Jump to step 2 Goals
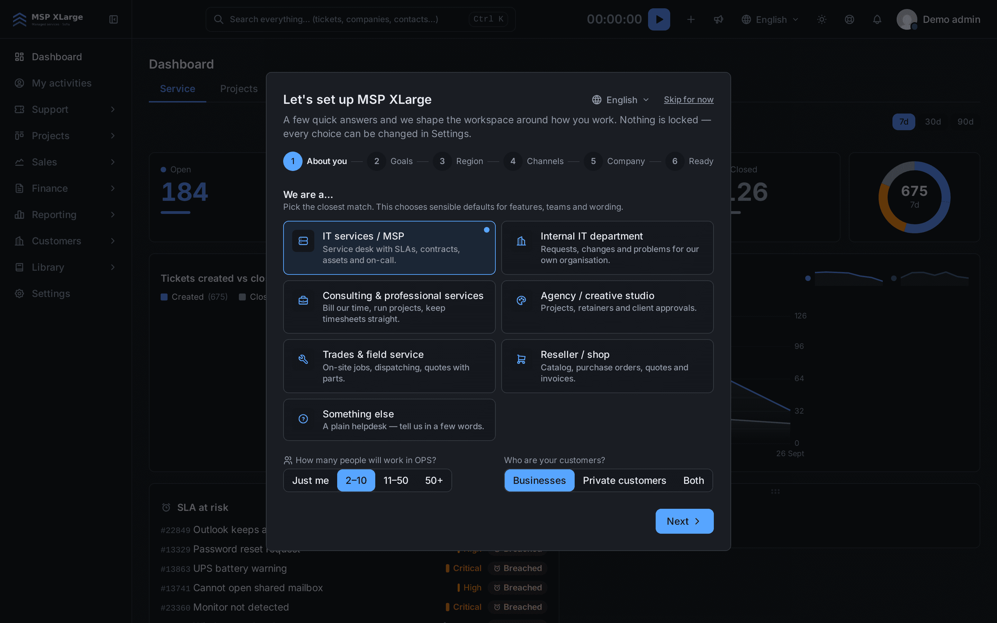This screenshot has width=997, height=623. point(390,161)
